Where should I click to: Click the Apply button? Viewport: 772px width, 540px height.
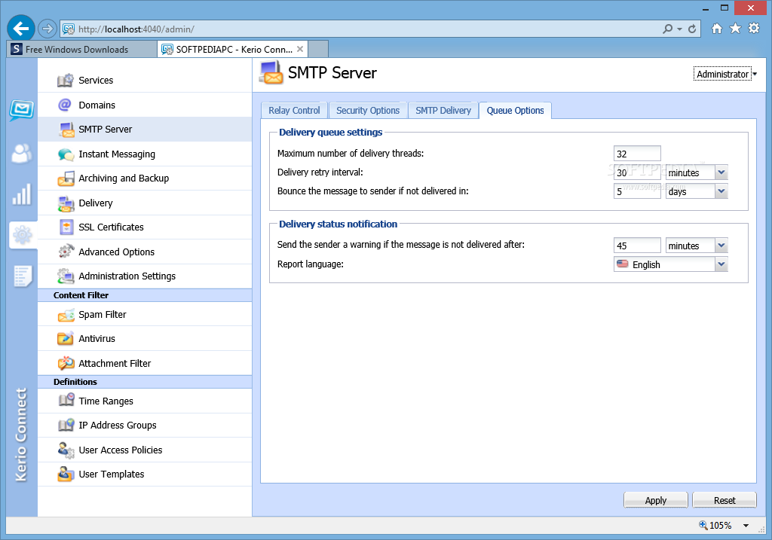(655, 500)
